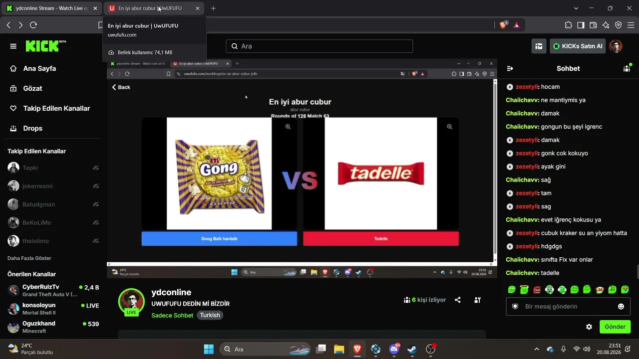Open File Explorer from taskbar
This screenshot has width=639, height=359.
point(339,349)
